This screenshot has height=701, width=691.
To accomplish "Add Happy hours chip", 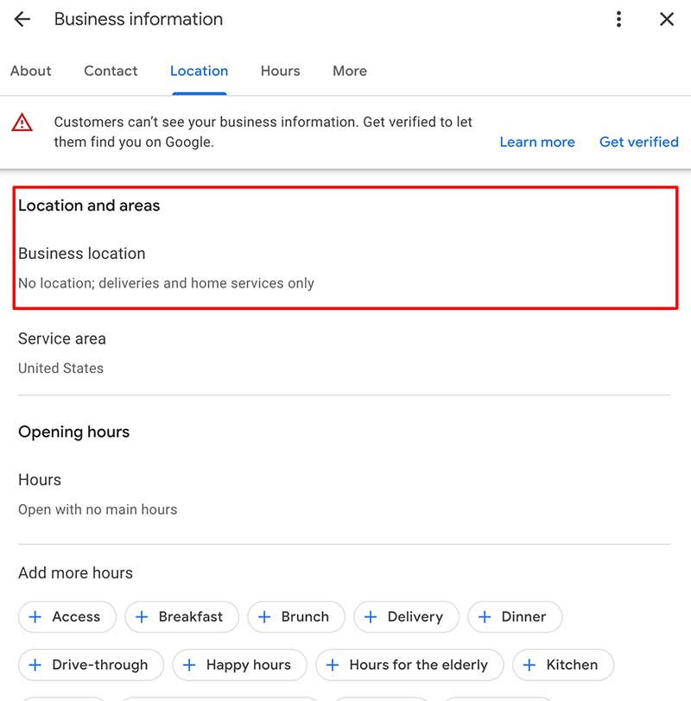I will click(x=239, y=665).
